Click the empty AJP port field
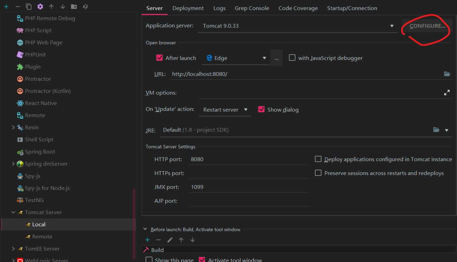Viewport: 457px width, 262px height. 248,201
